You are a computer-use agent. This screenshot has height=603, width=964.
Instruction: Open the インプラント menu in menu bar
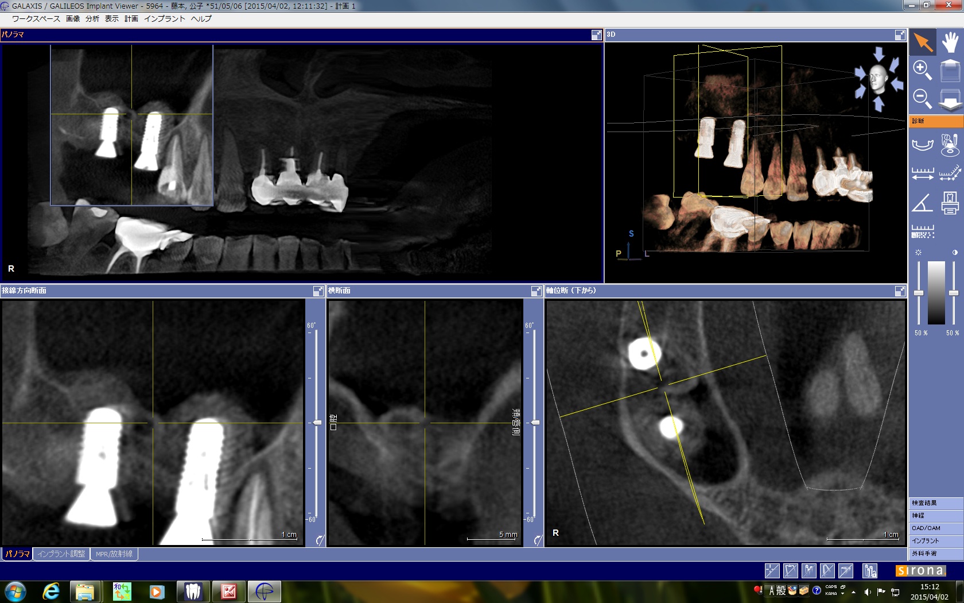[x=164, y=19]
